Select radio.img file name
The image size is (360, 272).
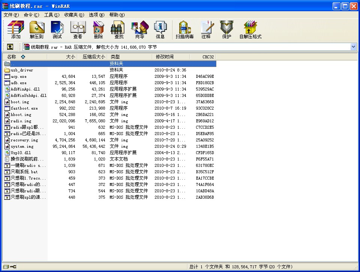tap(21, 121)
